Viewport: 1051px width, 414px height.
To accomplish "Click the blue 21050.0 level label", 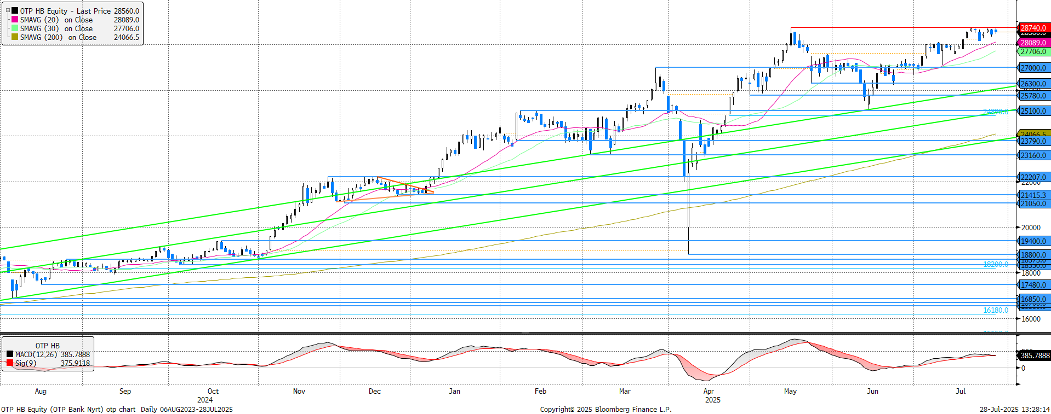I will tap(1034, 203).
